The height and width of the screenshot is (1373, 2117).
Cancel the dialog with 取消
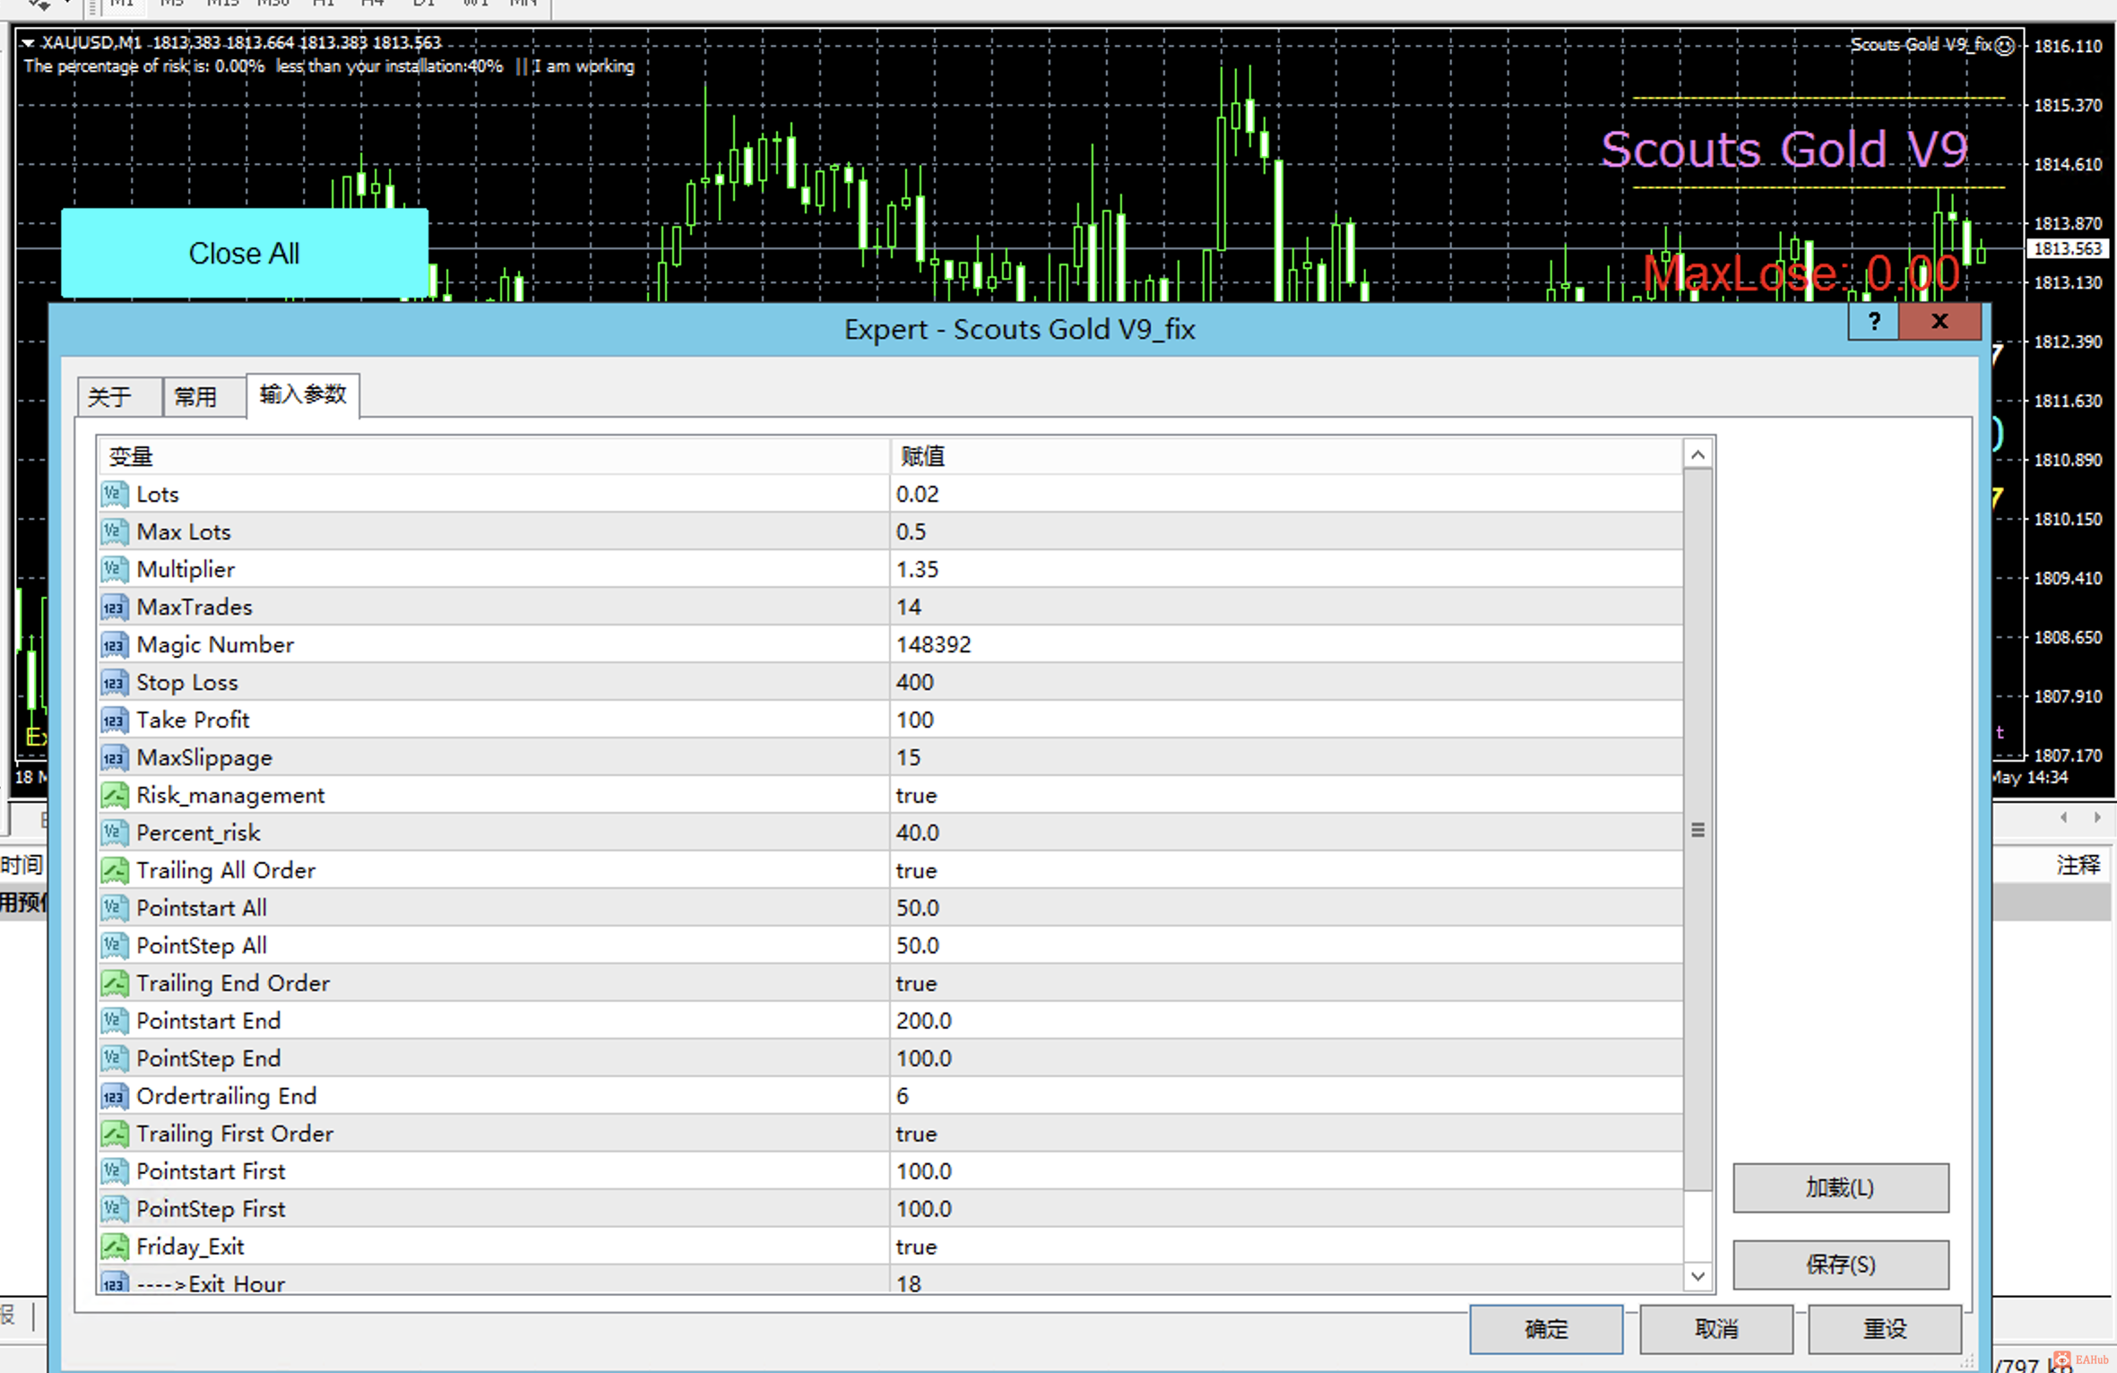coord(1716,1328)
